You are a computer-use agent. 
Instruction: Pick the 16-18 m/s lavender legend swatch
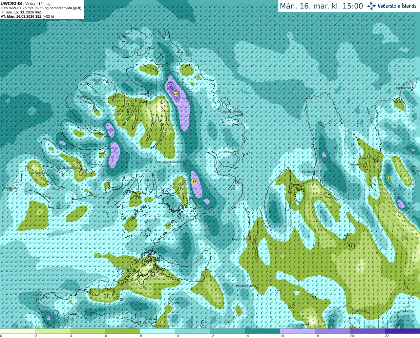297,331
